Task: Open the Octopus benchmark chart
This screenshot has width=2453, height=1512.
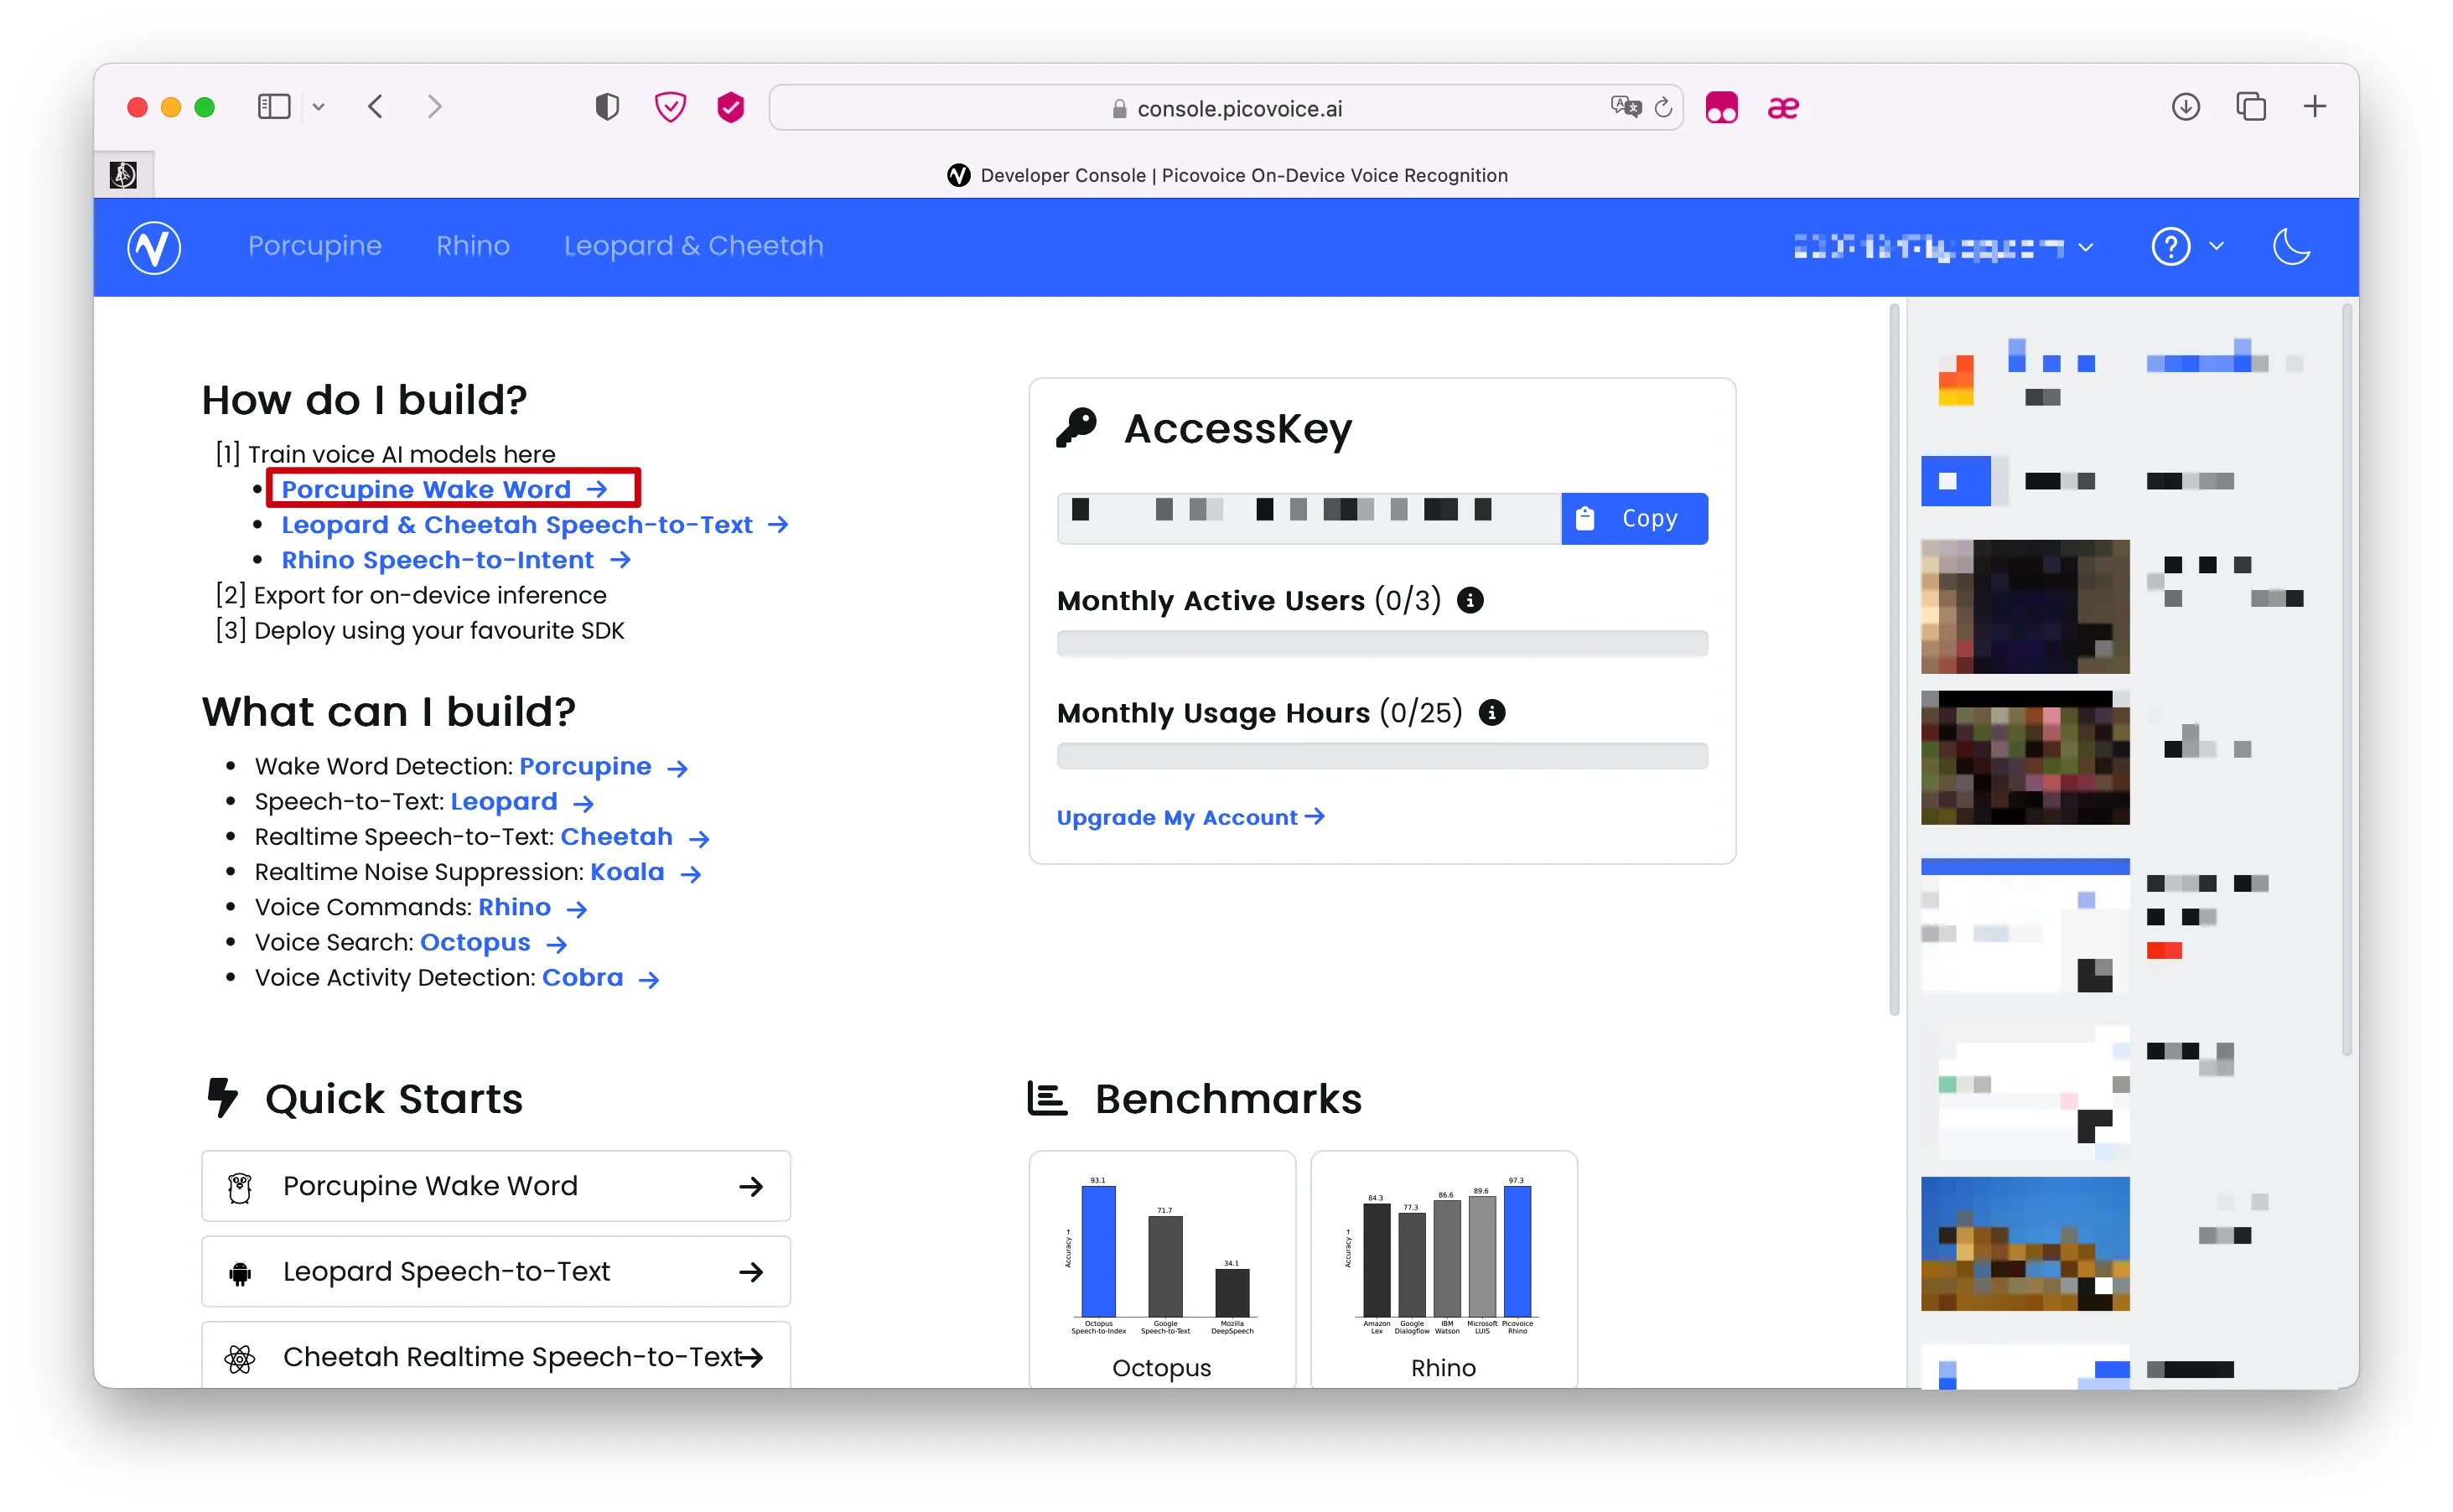Action: [1162, 1269]
